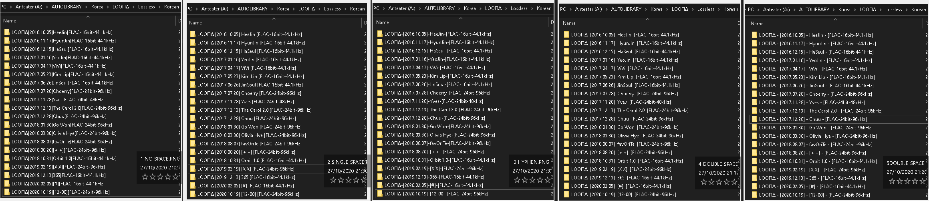This screenshot has width=929, height=201.
Task: Click '4 DOUBLE SPACE' tooltip label
Action: coord(718,164)
